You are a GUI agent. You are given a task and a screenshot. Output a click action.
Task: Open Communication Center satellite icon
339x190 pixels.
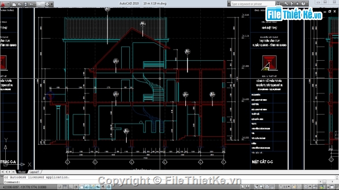pyautogui.click(x=292, y=4)
